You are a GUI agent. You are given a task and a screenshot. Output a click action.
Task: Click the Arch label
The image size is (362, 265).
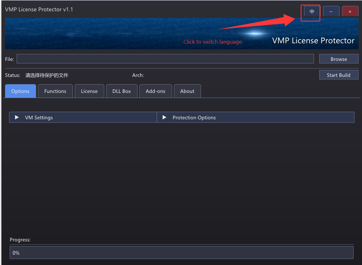point(138,75)
